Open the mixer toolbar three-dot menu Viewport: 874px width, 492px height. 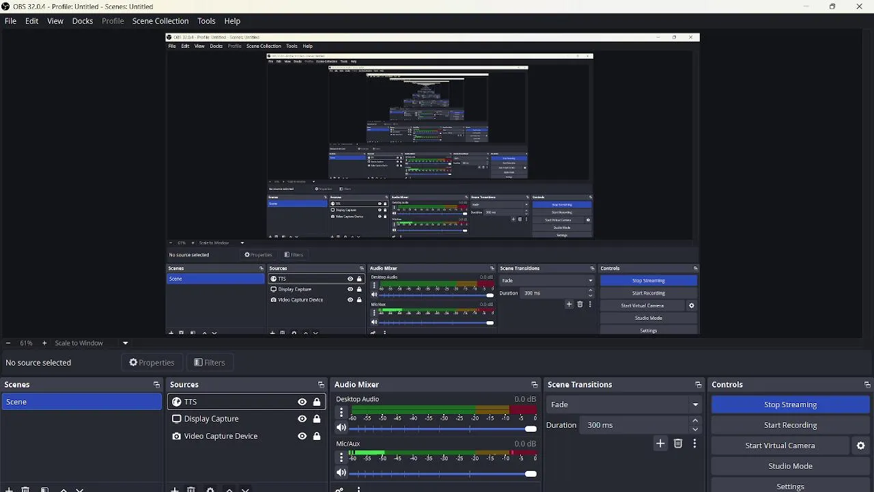coord(358,489)
